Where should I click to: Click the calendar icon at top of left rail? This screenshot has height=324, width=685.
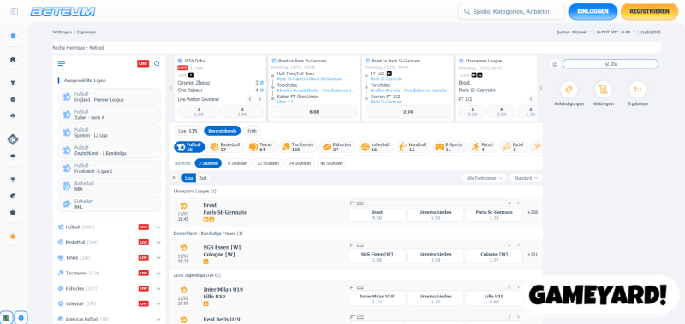pyautogui.click(x=13, y=36)
